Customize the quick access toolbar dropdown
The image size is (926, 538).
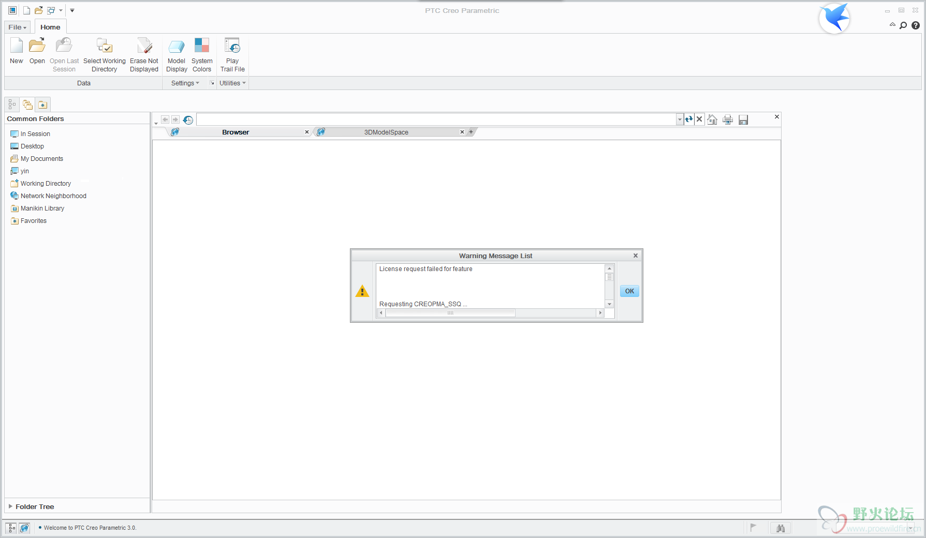72,10
